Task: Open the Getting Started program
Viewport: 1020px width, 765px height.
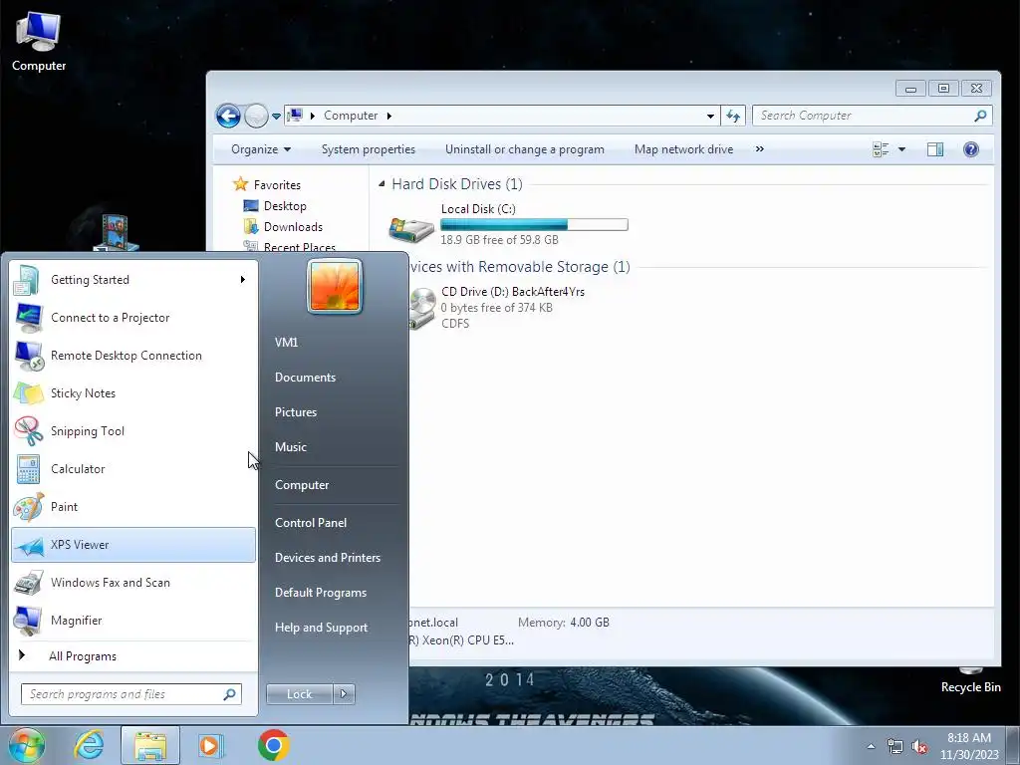Action: [x=133, y=280]
